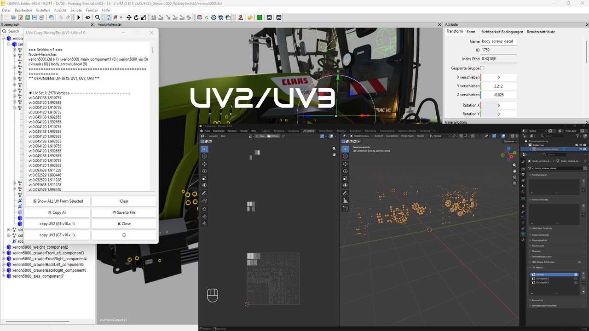Screen dimensions: 589x331
Task: Open the Optionen dropdown in 3D viewport
Action: [510, 141]
